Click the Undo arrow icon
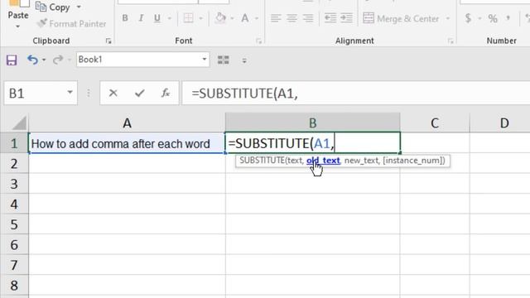Viewport: 530px width, 298px height. pyautogui.click(x=32, y=60)
